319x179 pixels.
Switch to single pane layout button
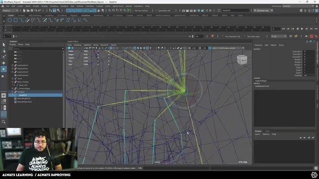point(3,95)
